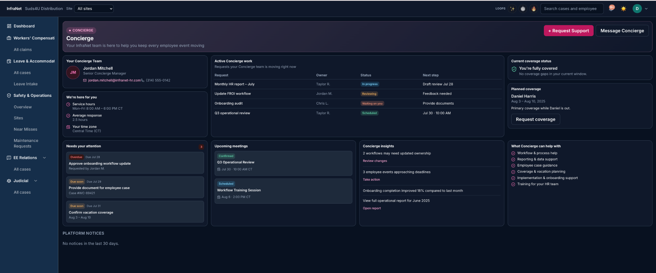
Task: Click check icon for Coverage & vacation planning
Action: (x=513, y=172)
